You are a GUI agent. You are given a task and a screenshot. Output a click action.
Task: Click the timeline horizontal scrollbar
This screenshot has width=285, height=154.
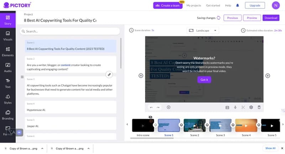point(152,138)
